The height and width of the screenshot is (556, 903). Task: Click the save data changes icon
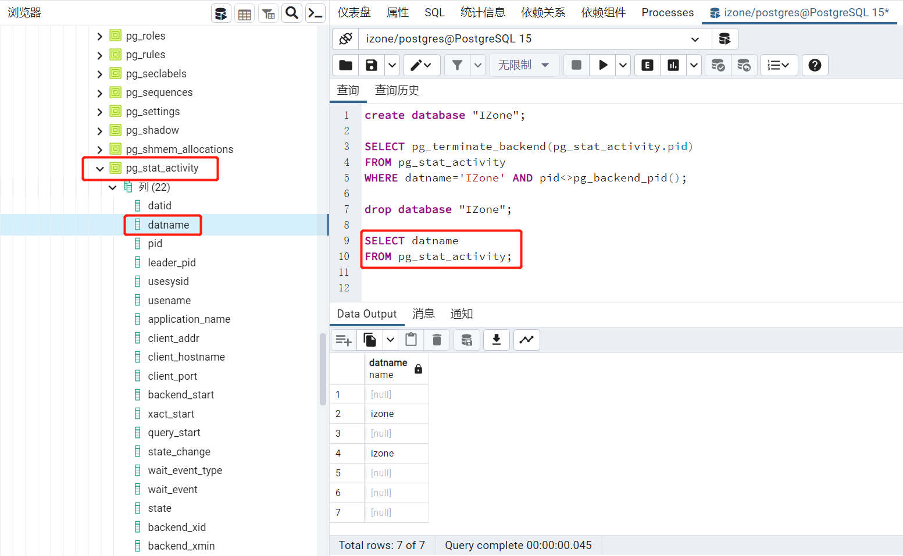pos(466,340)
